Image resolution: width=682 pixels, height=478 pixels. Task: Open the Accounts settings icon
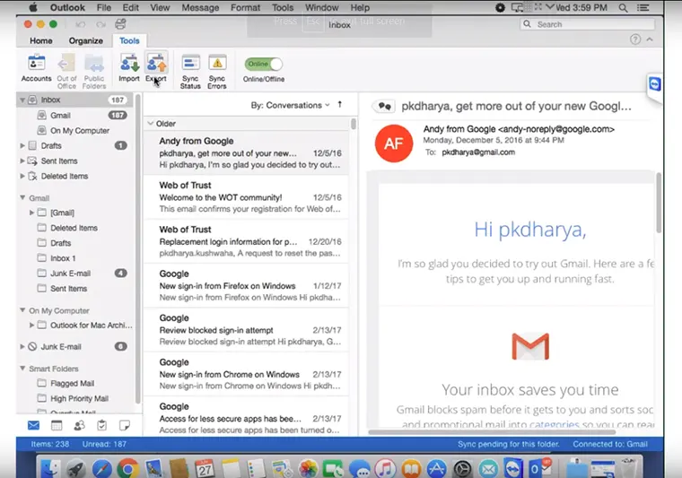tap(37, 67)
